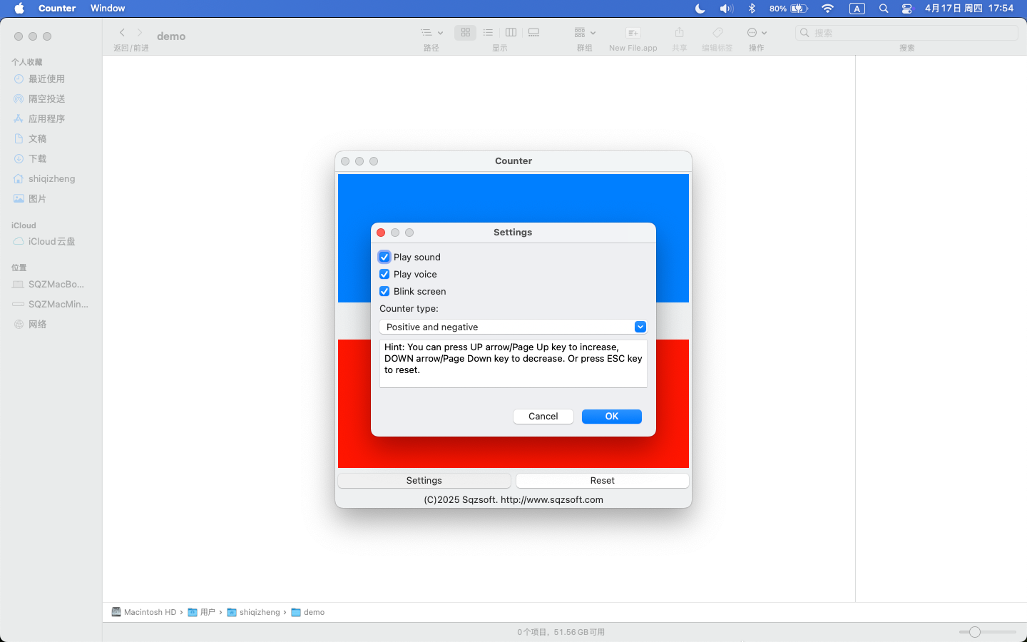This screenshot has width=1027, height=642.
Task: Open the Counter type dropdown
Action: click(x=513, y=327)
